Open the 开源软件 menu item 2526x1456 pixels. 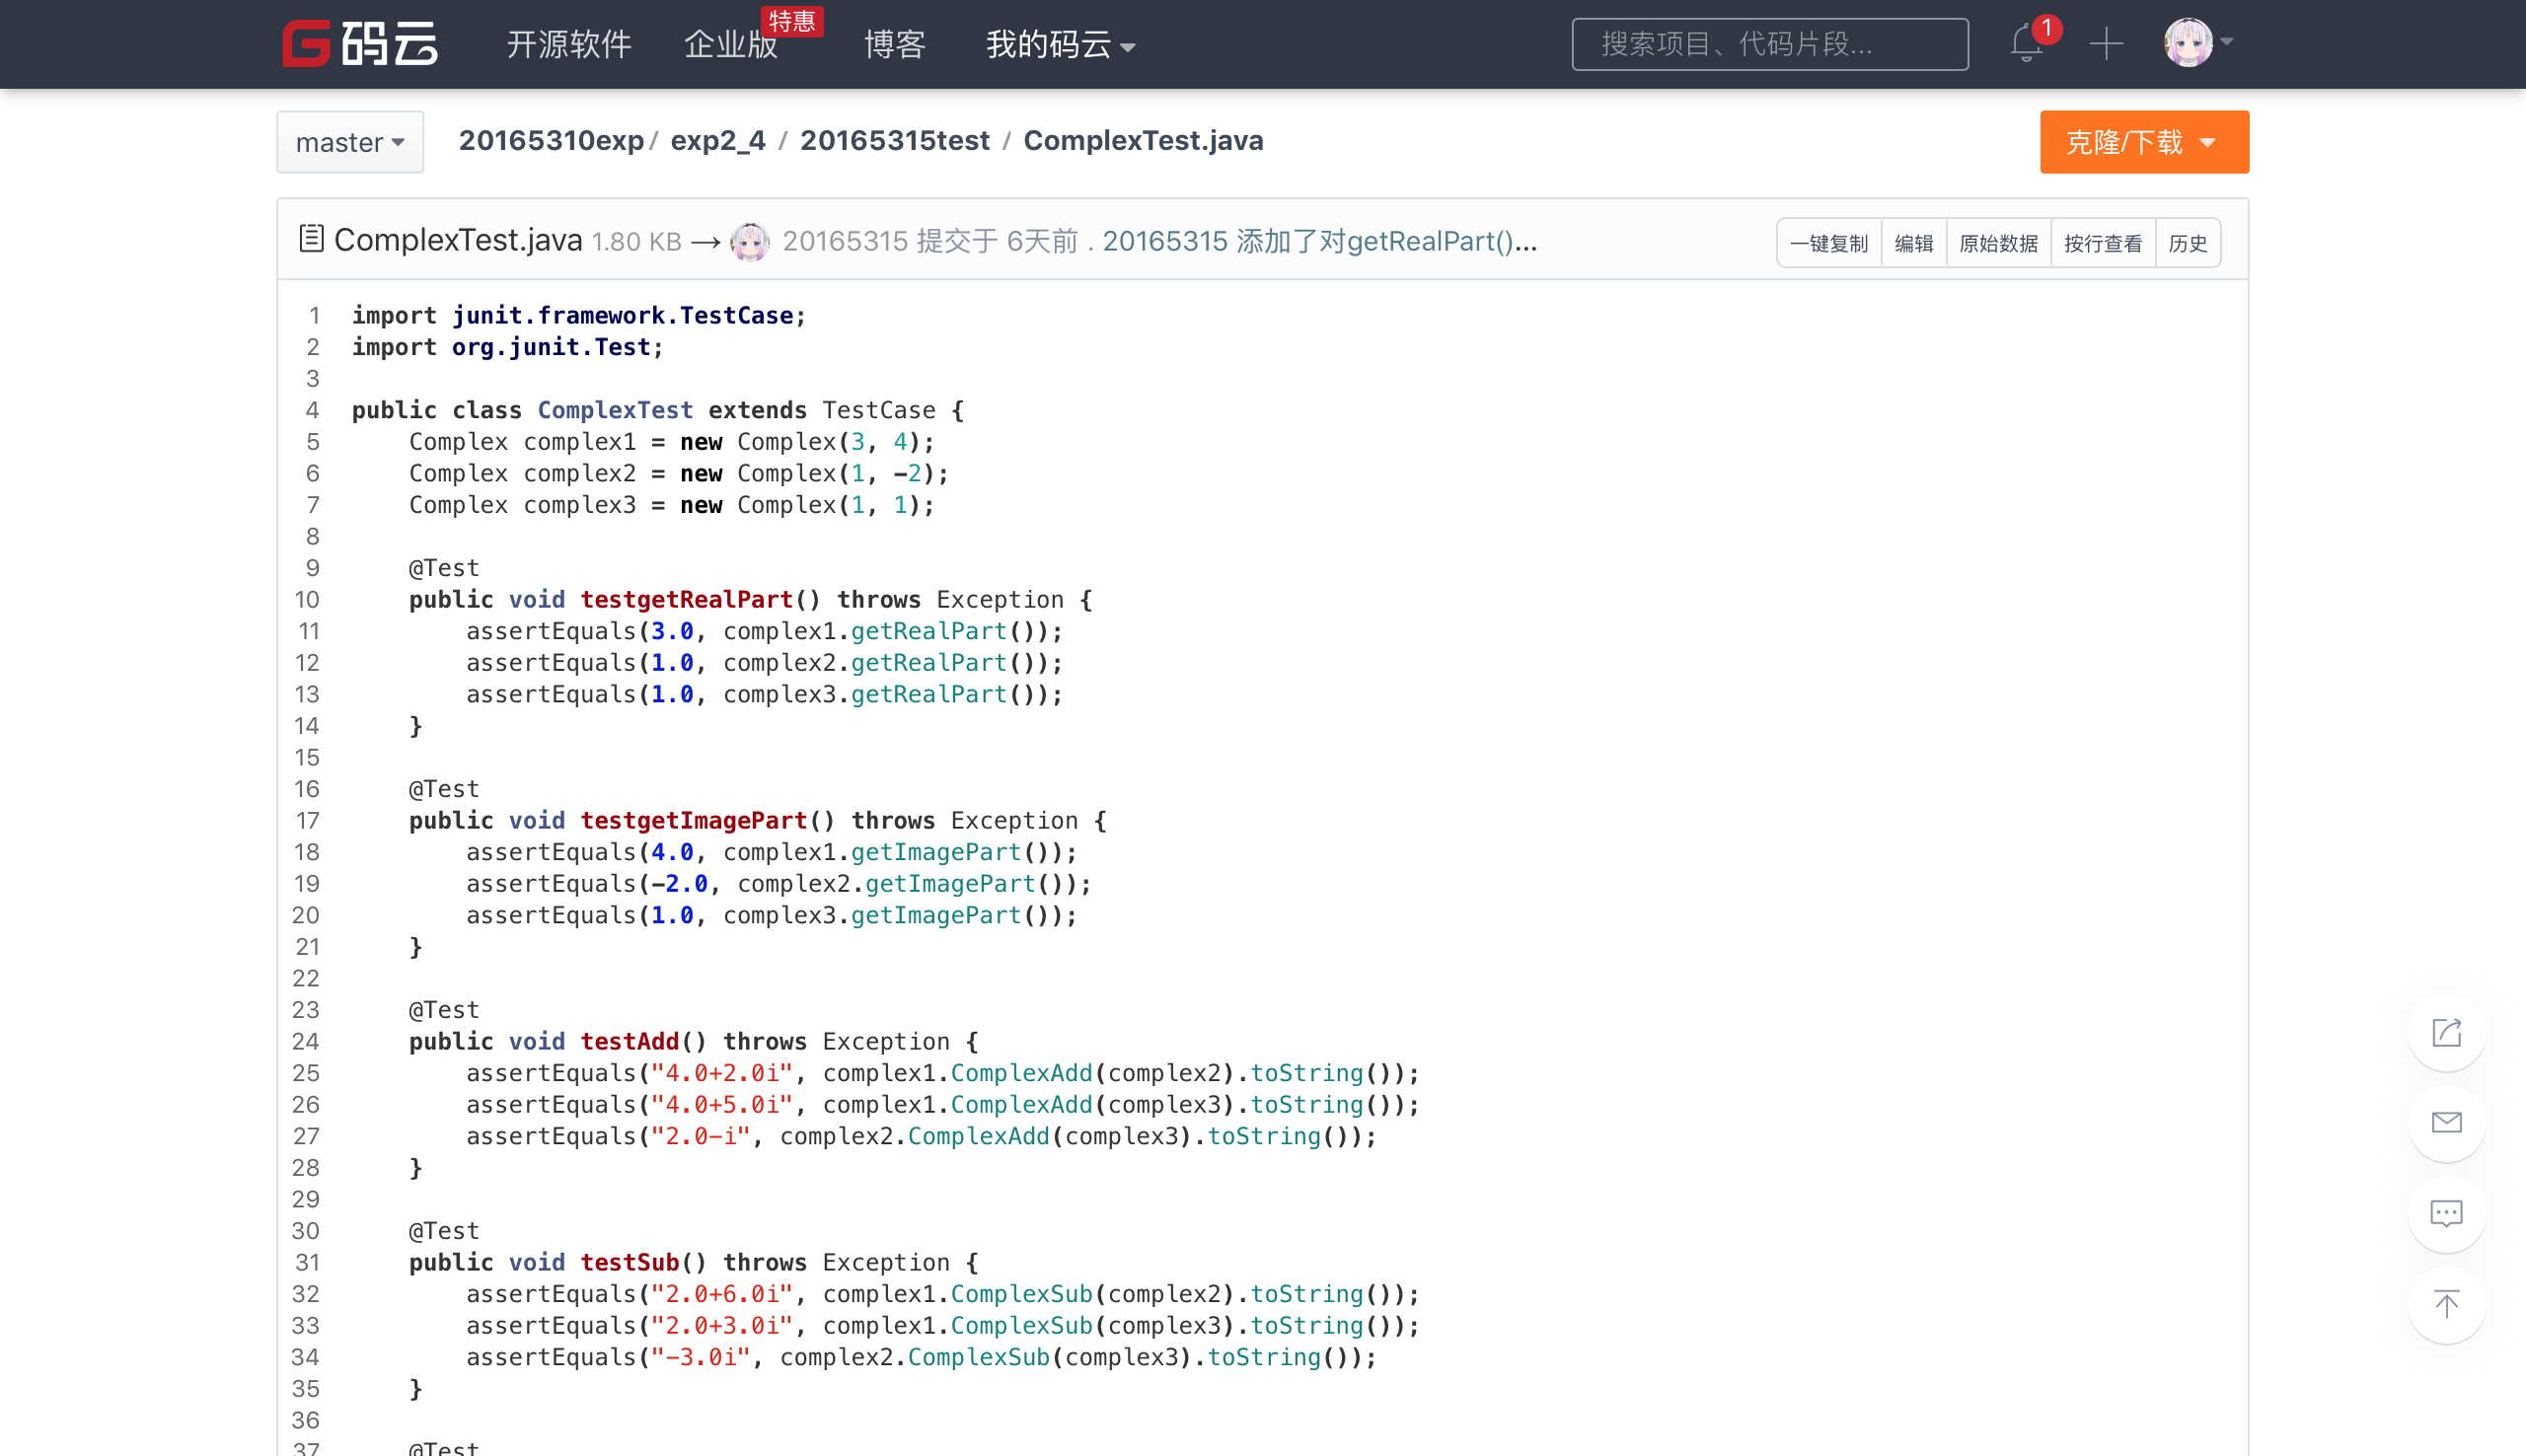568,44
